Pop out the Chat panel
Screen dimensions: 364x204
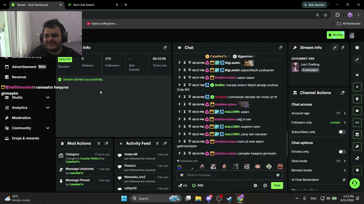[x=280, y=48]
